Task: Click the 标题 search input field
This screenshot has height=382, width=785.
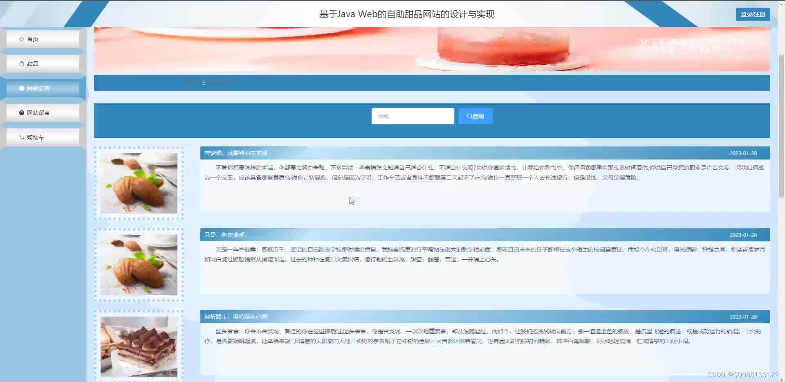Action: [x=412, y=116]
